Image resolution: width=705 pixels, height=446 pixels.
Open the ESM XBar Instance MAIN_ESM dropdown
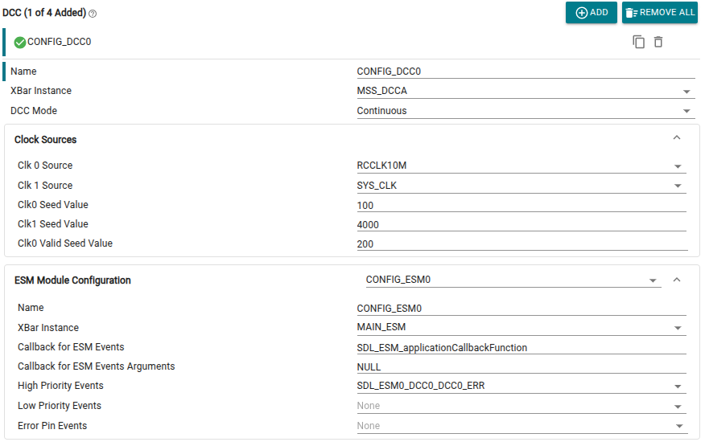click(522, 327)
